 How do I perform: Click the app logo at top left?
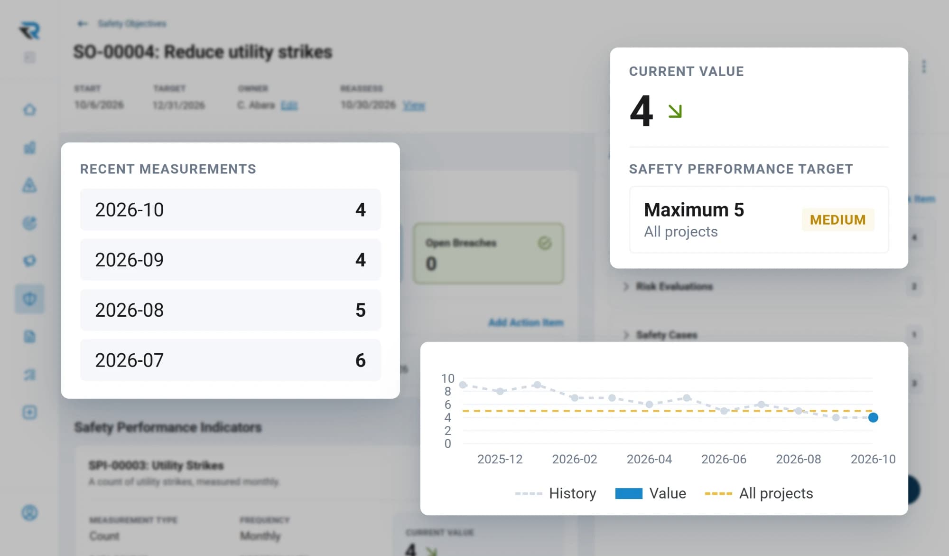(x=29, y=31)
